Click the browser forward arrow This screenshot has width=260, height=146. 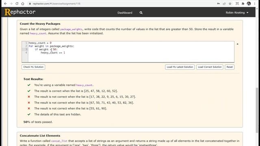(11, 4)
